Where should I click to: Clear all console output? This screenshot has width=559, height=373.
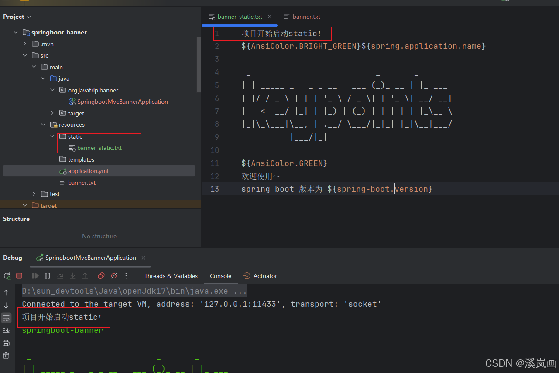point(6,356)
